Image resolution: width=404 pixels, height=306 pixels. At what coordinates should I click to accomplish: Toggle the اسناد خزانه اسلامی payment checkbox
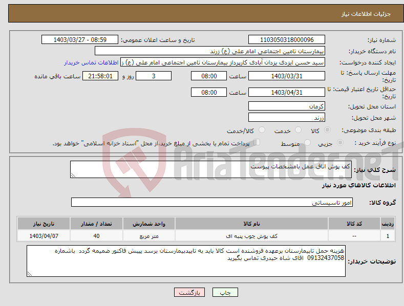(257, 142)
